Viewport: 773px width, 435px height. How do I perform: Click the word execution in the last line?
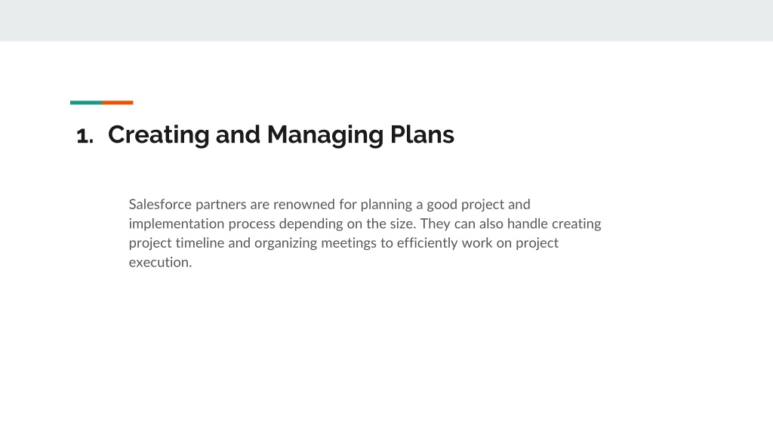(x=159, y=262)
